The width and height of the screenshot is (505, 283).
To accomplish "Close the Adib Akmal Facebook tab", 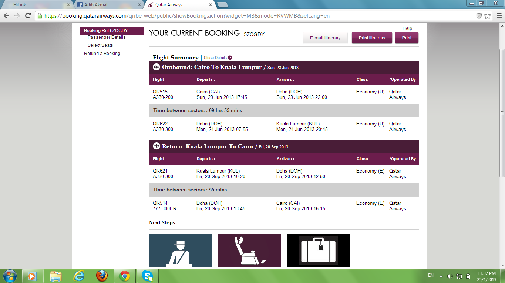I will (x=139, y=5).
